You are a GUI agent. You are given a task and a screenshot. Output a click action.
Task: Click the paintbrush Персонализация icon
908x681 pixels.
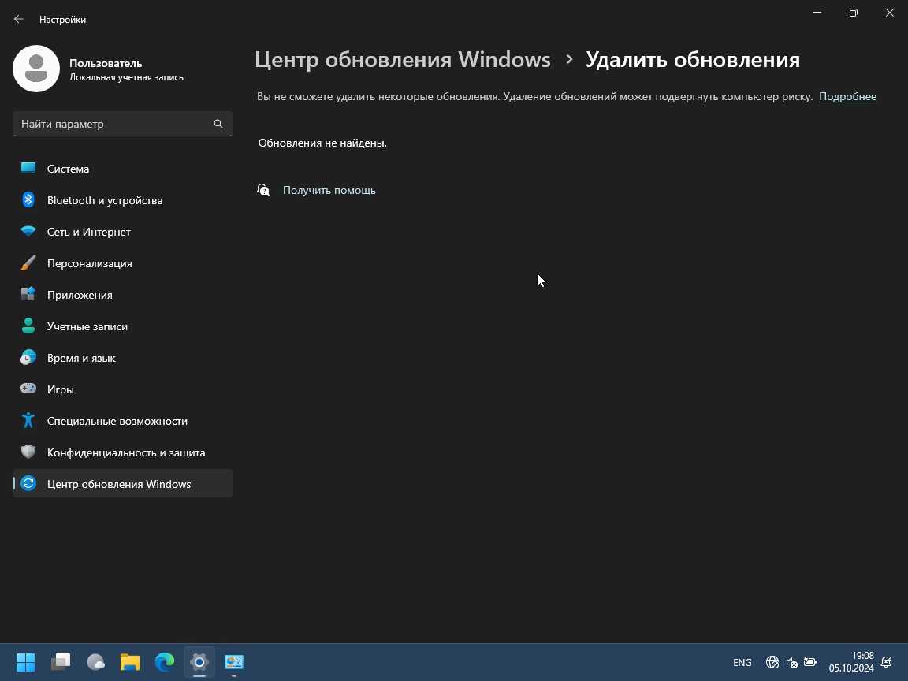(28, 263)
